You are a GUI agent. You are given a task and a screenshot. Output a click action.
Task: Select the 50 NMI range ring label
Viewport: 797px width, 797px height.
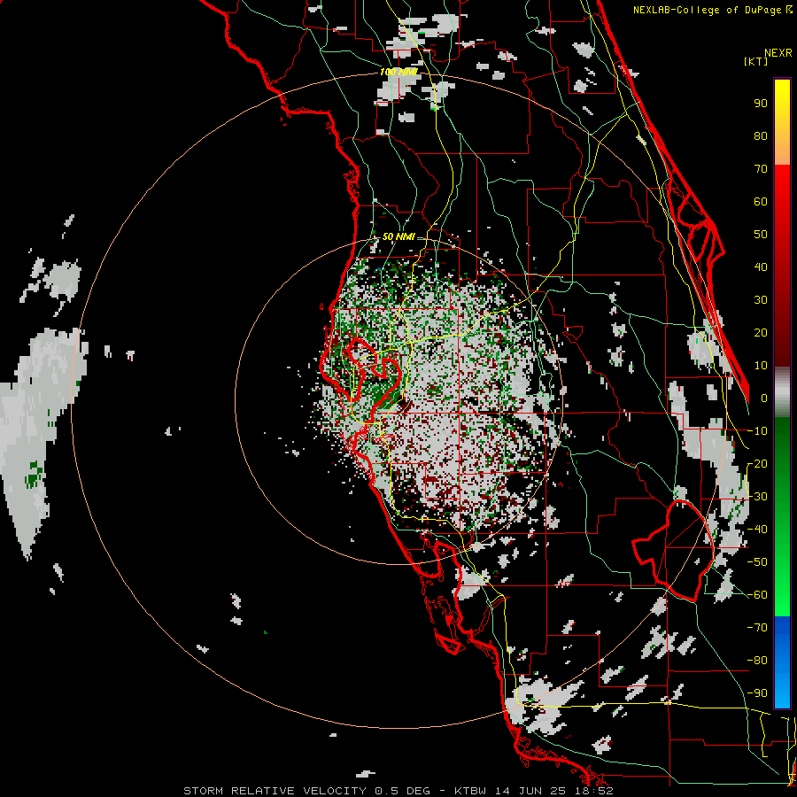(398, 236)
